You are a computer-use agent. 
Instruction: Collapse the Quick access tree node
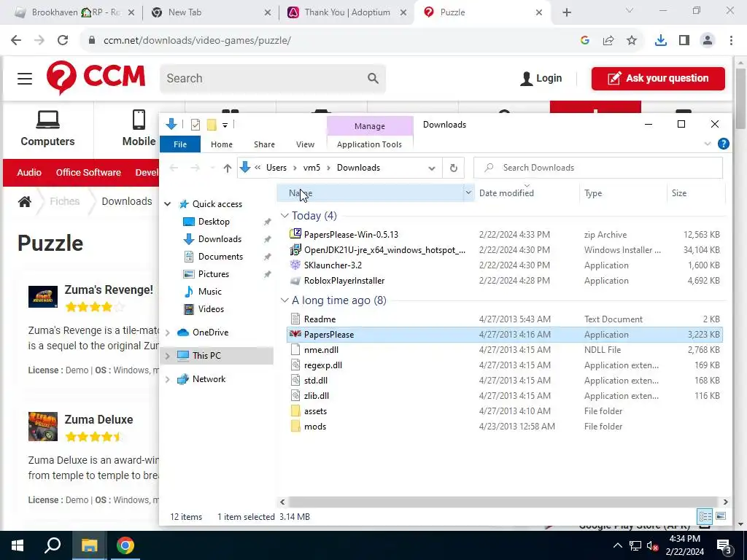click(x=167, y=204)
